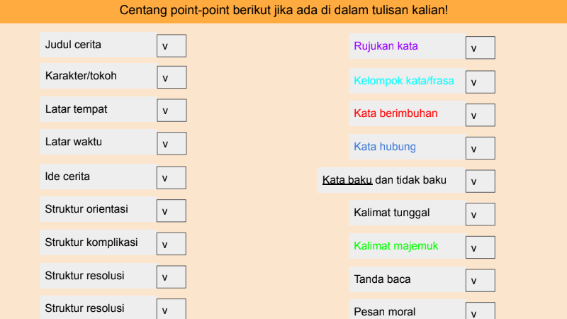Tick the Karakter/tokoh checkbox
This screenshot has height=319, width=567.
point(172,77)
